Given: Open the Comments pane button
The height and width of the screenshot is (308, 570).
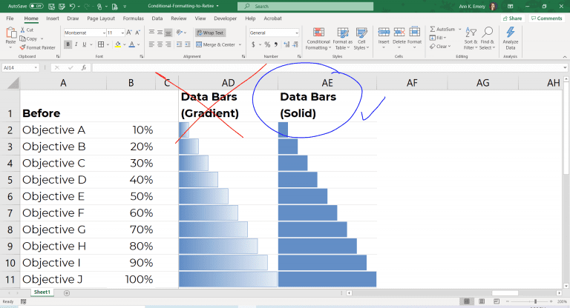Looking at the screenshot, I should 546,18.
